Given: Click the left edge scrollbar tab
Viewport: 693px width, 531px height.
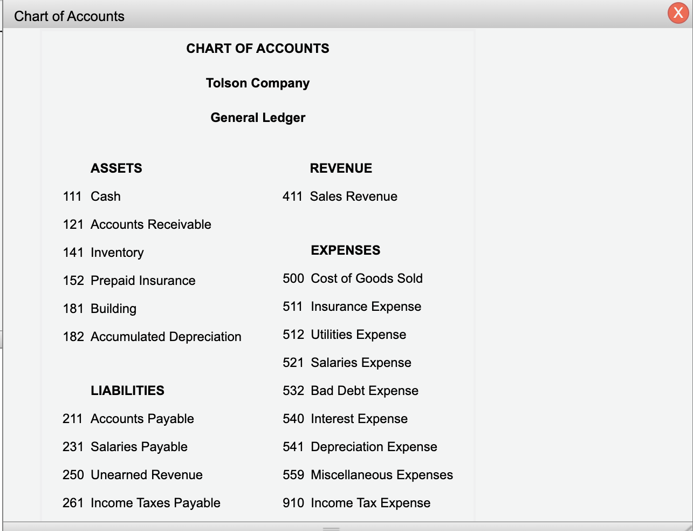Looking at the screenshot, I should [2, 337].
